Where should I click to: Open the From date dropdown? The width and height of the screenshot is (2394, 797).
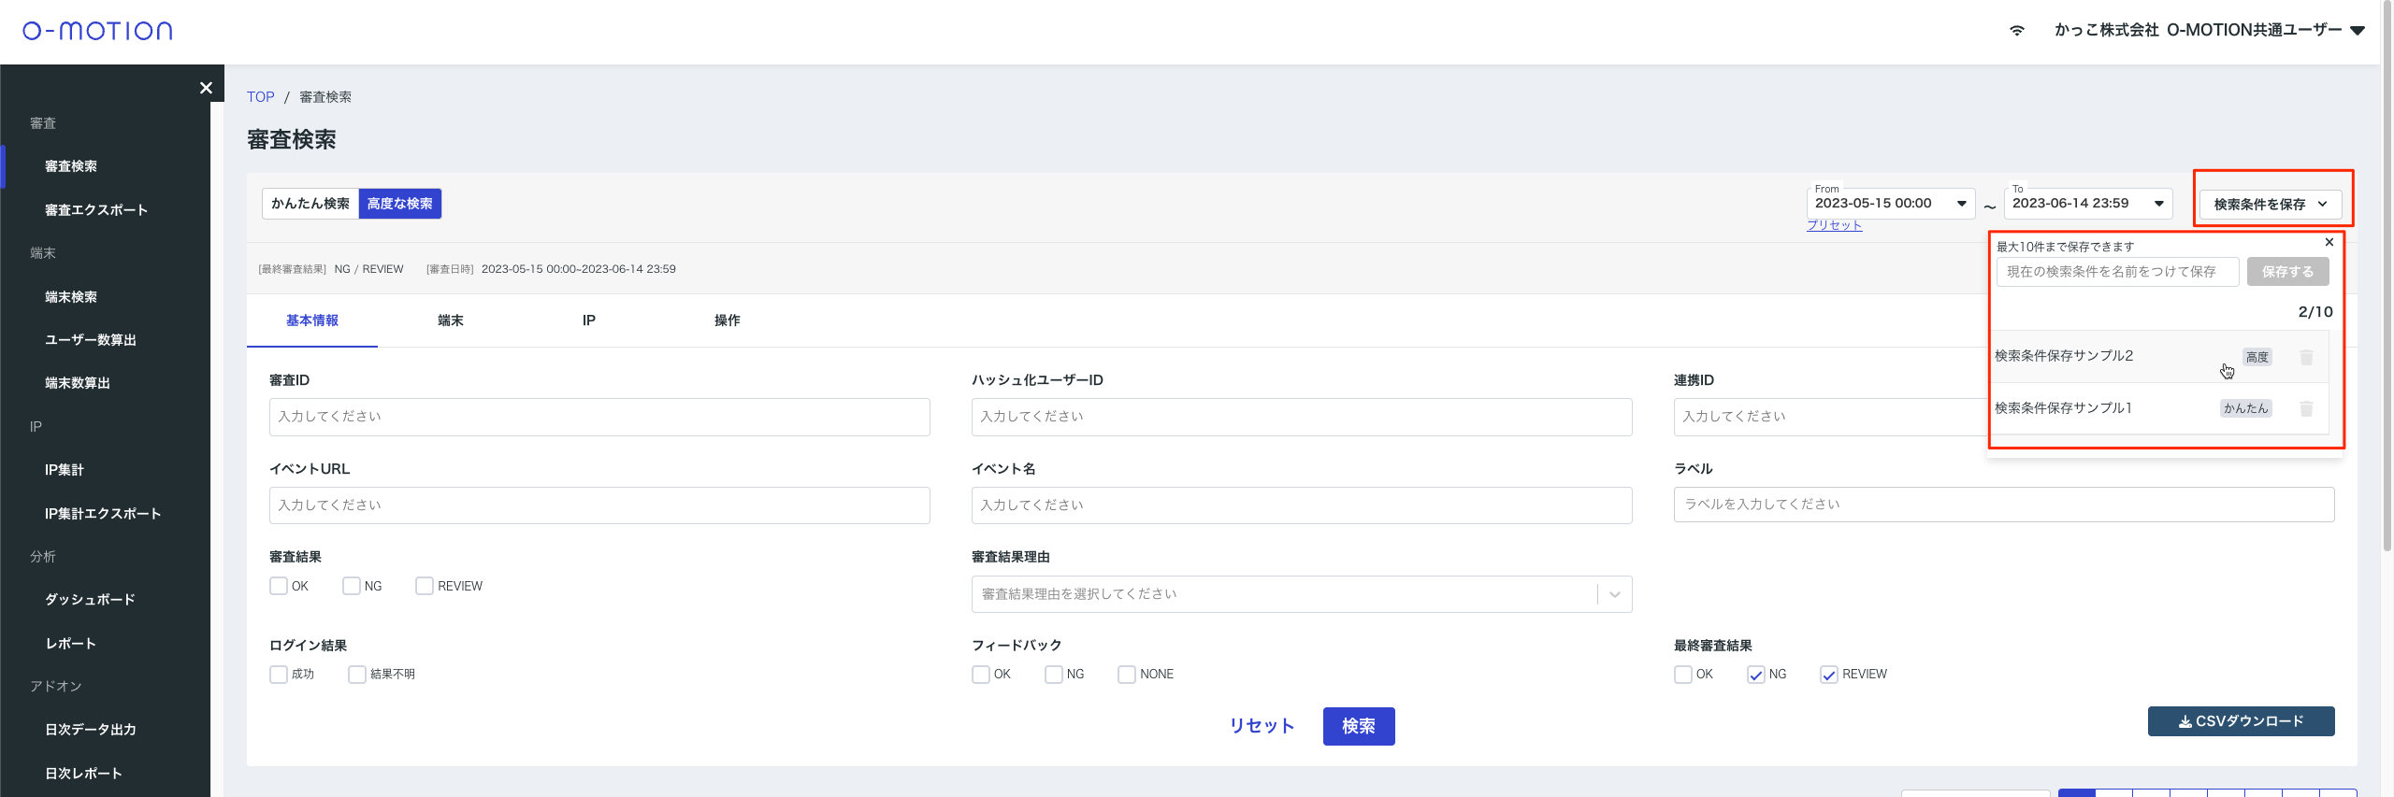point(1961,204)
